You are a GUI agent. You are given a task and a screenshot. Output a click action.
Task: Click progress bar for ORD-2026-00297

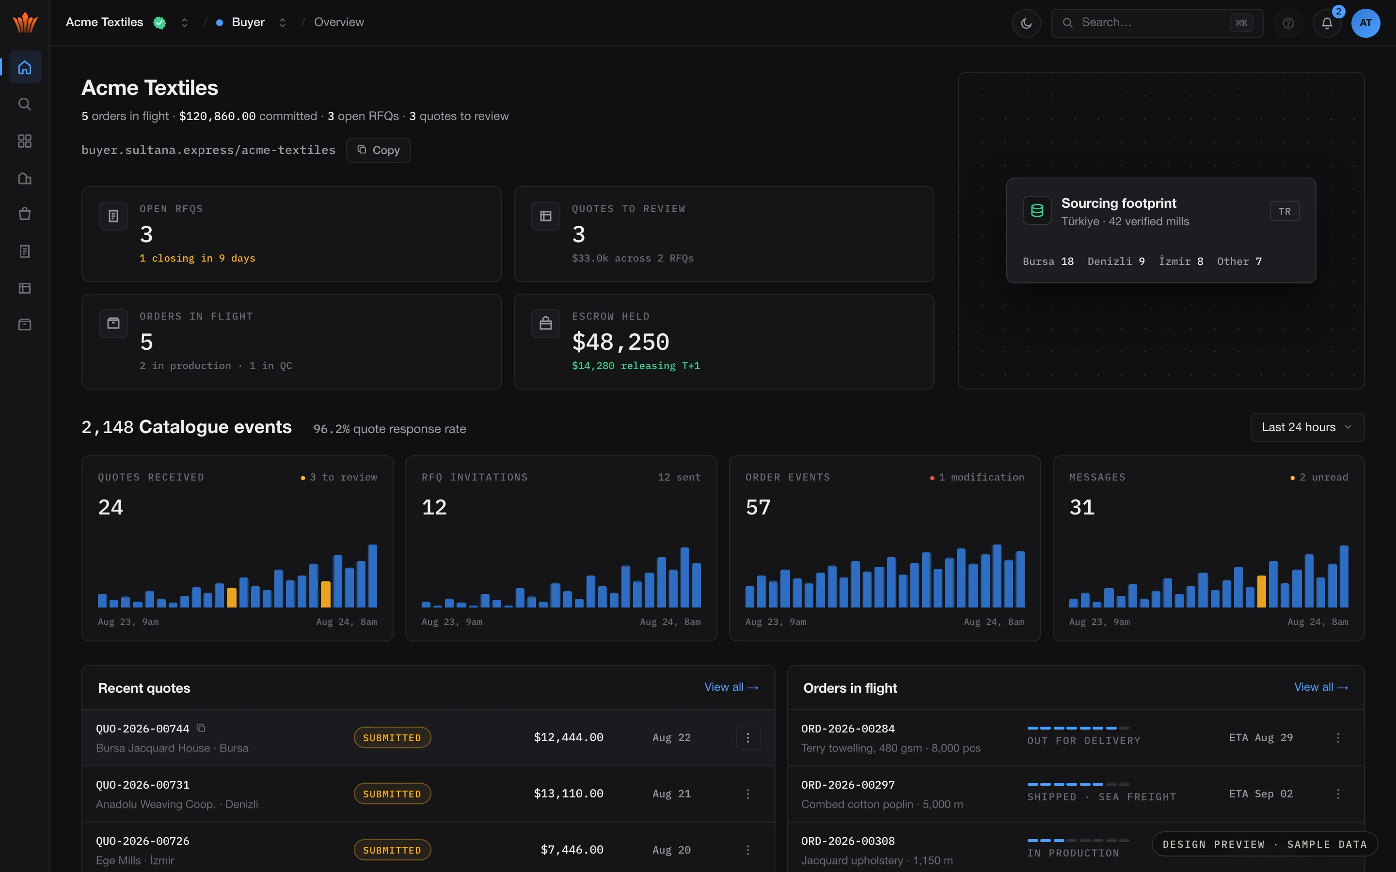click(1078, 784)
